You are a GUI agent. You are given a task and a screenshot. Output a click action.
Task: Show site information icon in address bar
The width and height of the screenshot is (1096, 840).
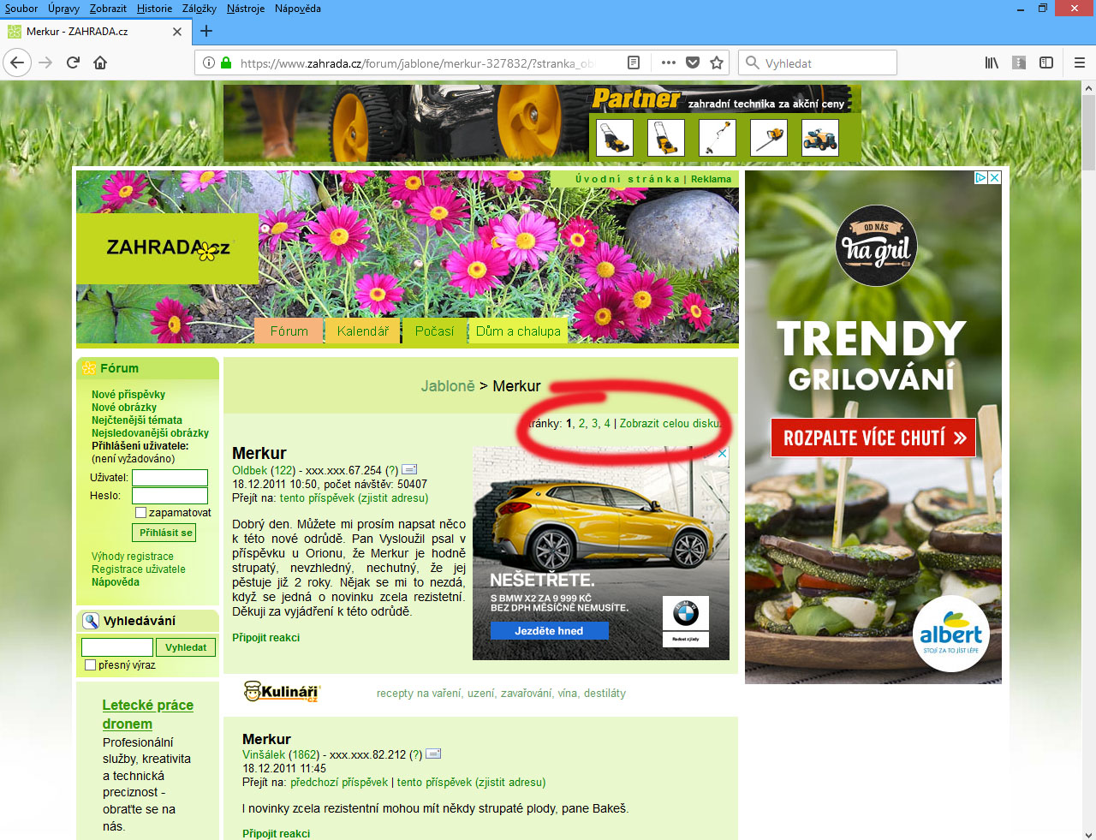pos(208,63)
